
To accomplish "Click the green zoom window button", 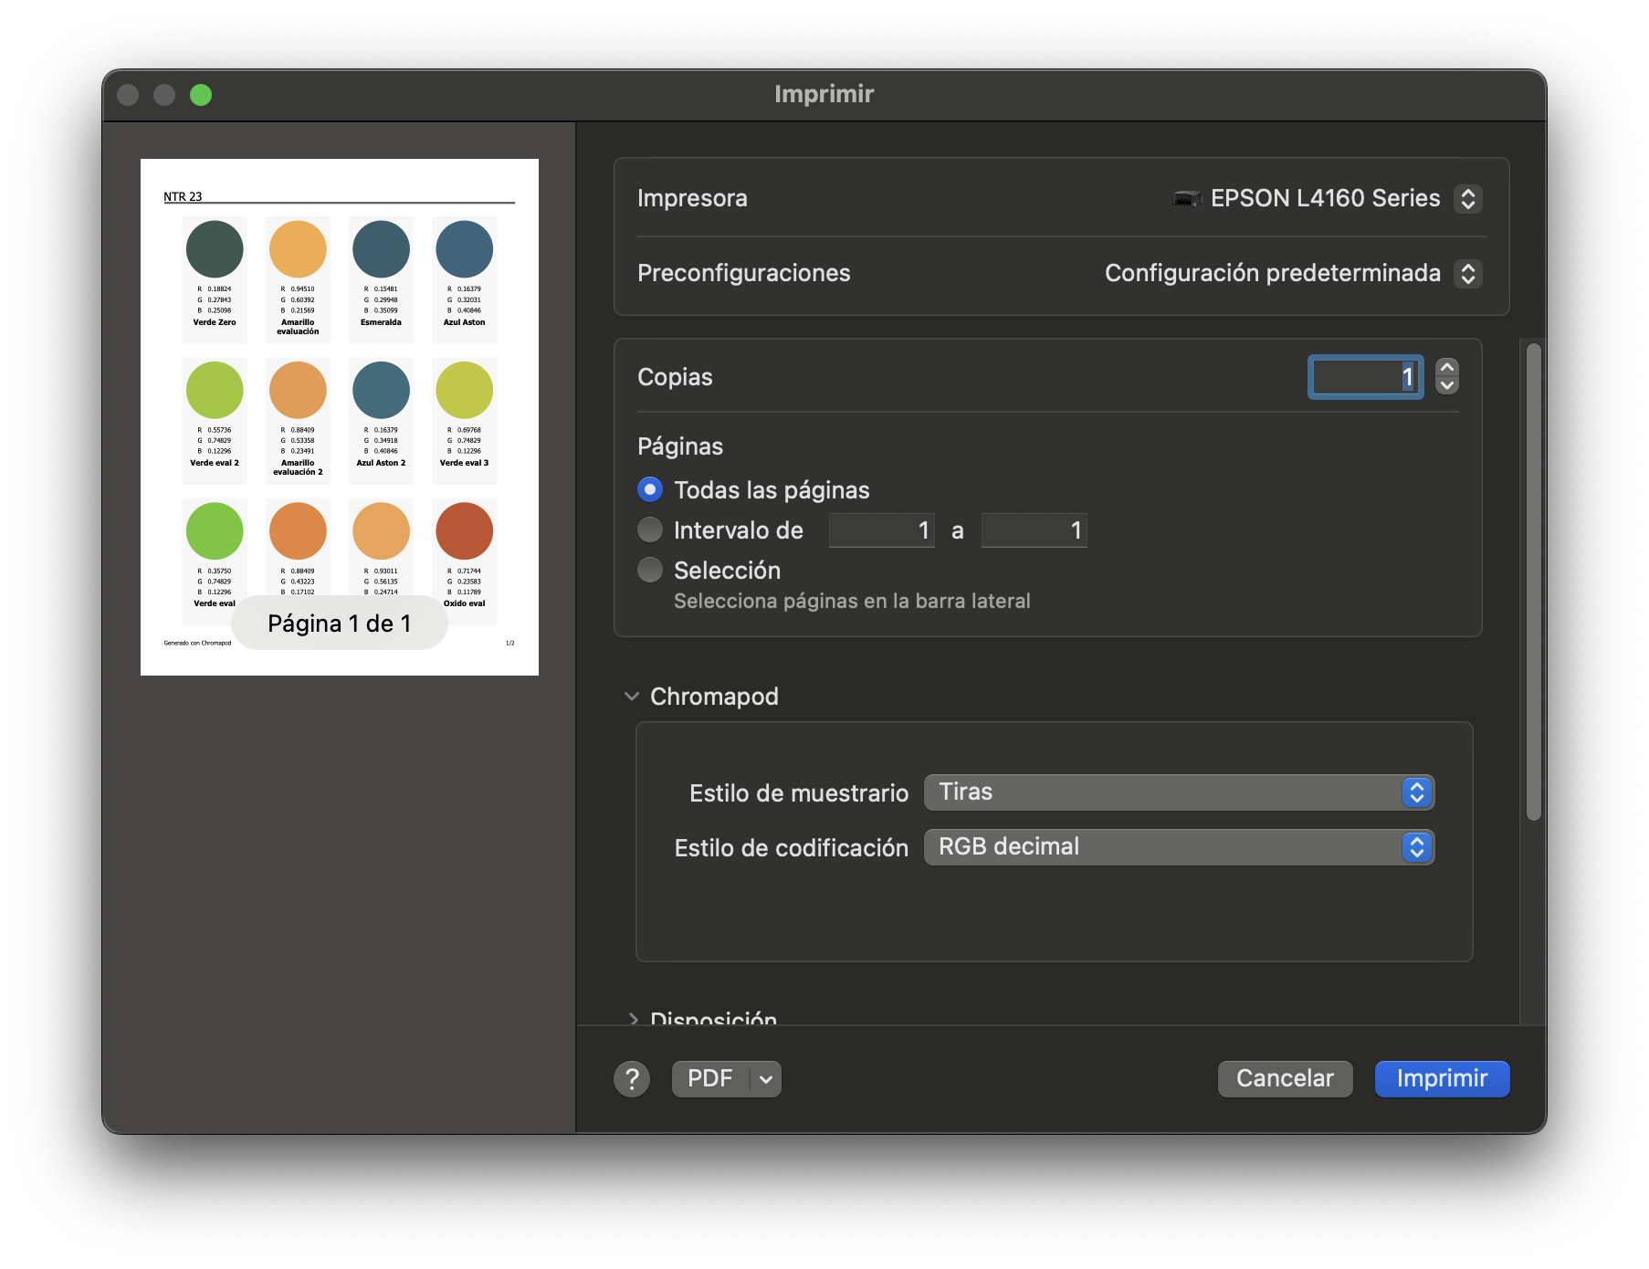I will [x=201, y=95].
